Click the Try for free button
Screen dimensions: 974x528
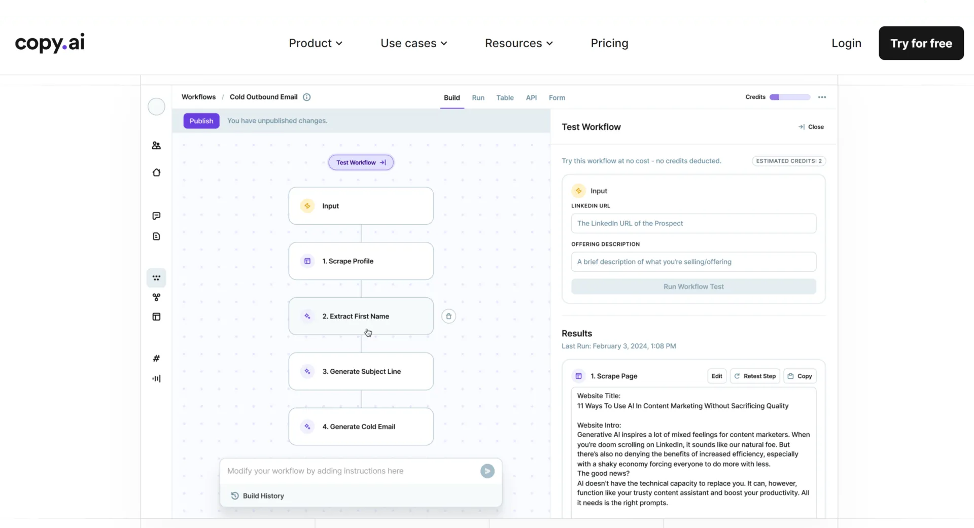pyautogui.click(x=921, y=43)
